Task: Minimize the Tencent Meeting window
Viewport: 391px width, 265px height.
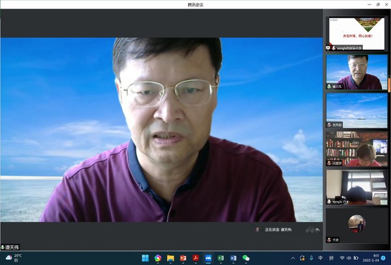Action: [369, 5]
